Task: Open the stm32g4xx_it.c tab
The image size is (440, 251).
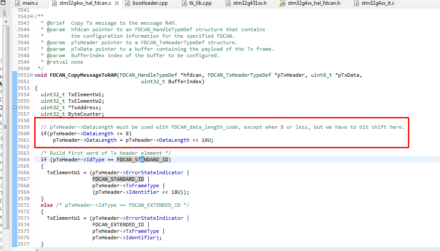Action: 371,3
